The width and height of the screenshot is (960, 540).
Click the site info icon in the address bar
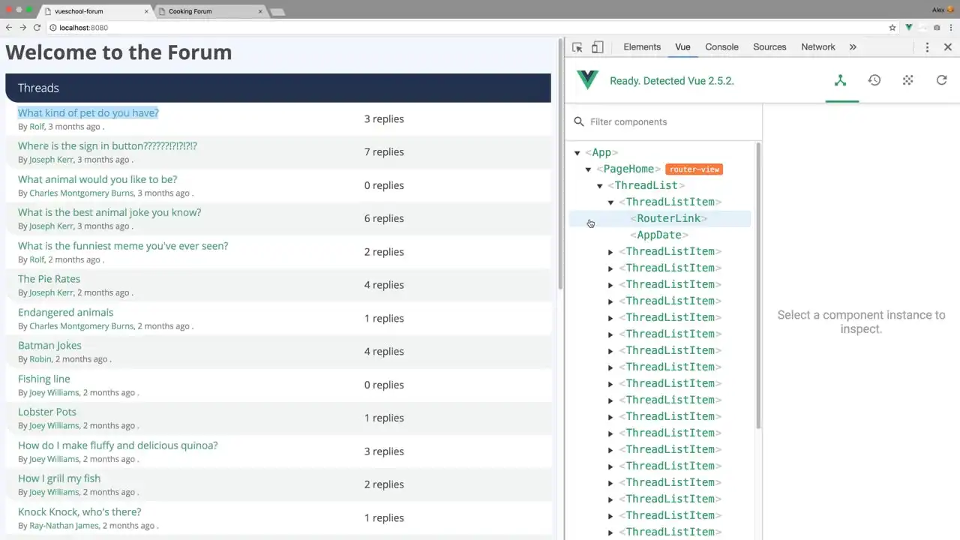[52, 28]
